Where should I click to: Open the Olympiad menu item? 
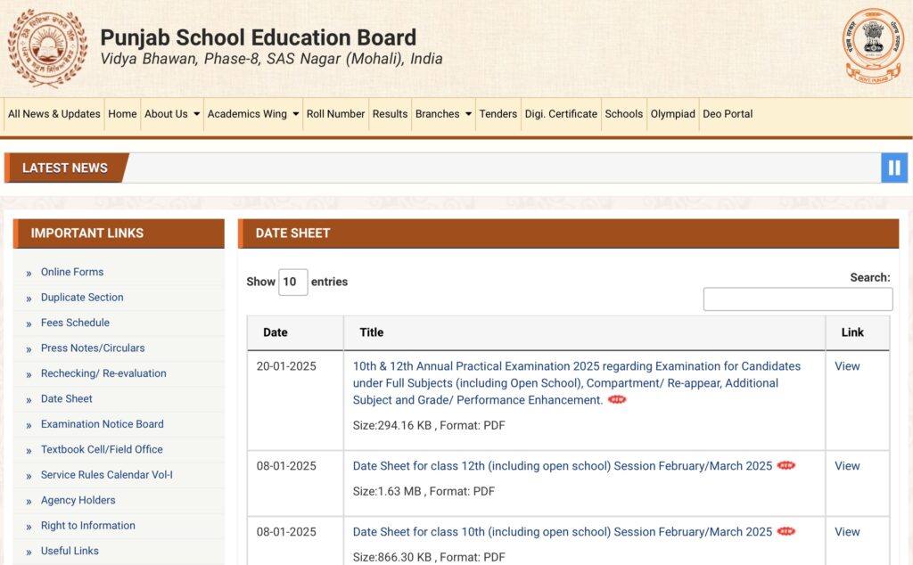[x=672, y=114]
